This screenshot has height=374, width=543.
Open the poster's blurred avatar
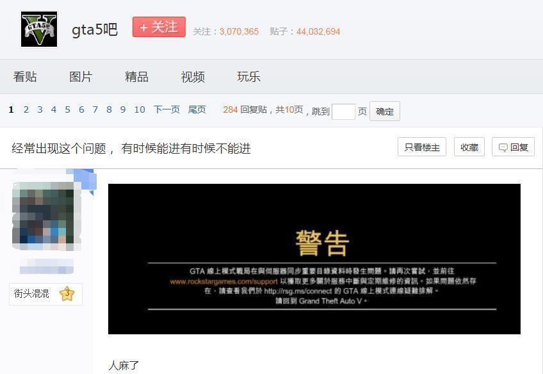46,215
